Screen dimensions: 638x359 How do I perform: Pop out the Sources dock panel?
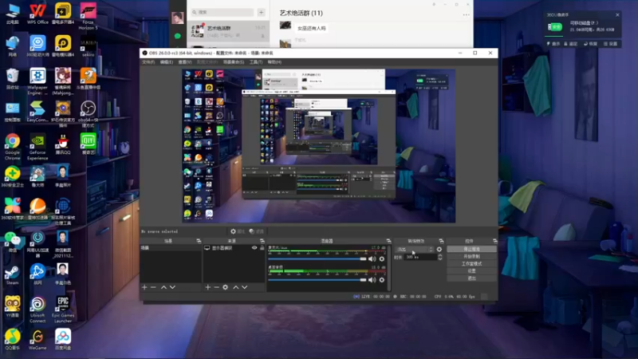262,241
